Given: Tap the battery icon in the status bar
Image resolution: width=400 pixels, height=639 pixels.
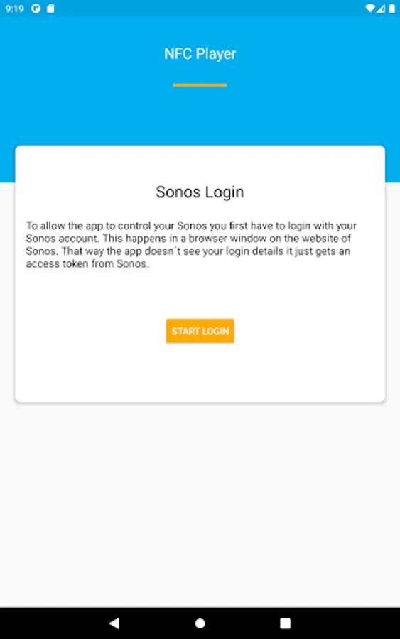Looking at the screenshot, I should (x=392, y=9).
